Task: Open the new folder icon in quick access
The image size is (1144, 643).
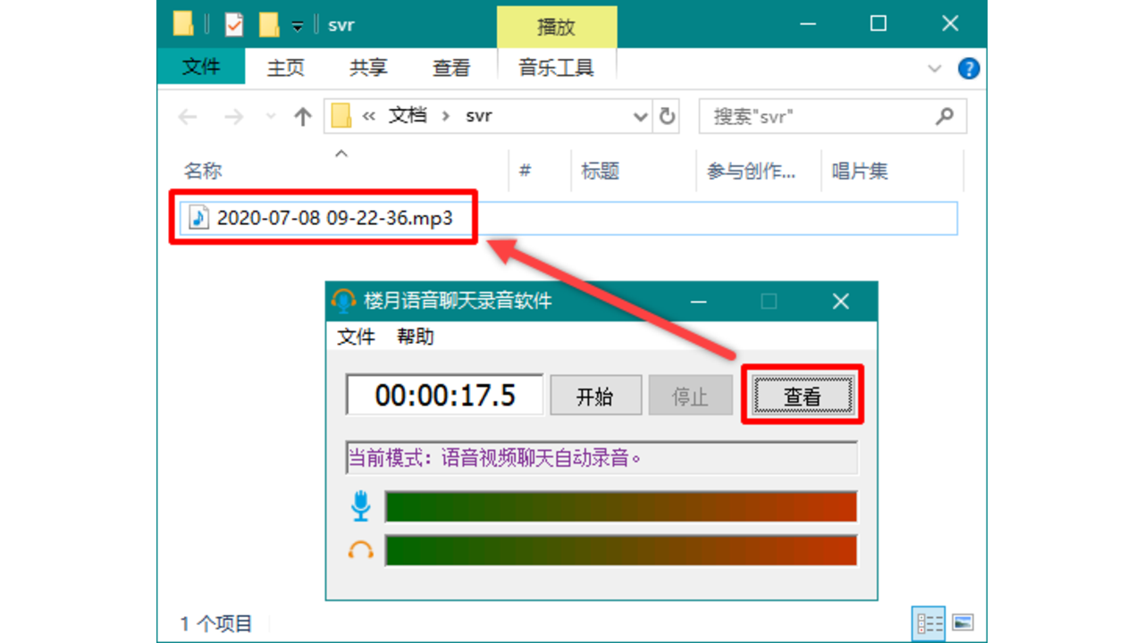Action: coord(268,24)
